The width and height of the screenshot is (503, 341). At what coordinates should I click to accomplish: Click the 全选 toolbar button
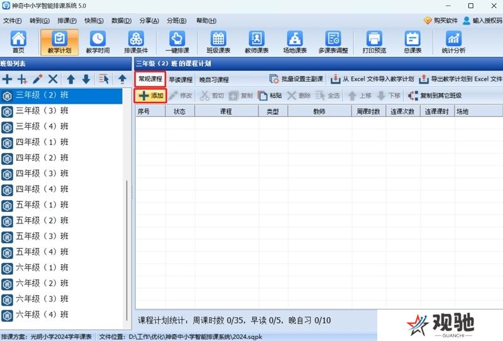pos(328,96)
